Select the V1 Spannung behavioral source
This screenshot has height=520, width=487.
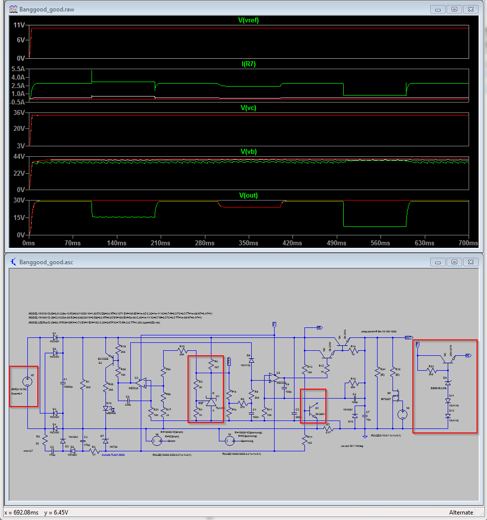pos(229,440)
